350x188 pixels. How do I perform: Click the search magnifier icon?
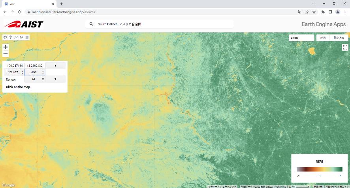click(x=91, y=24)
